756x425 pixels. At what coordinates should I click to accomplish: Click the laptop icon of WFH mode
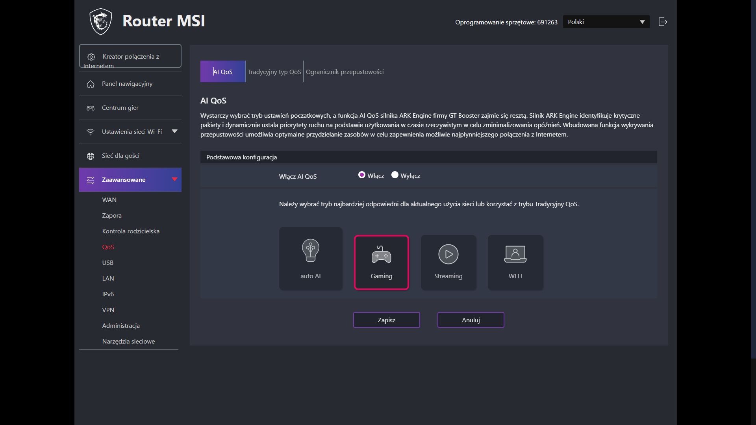[x=515, y=254]
